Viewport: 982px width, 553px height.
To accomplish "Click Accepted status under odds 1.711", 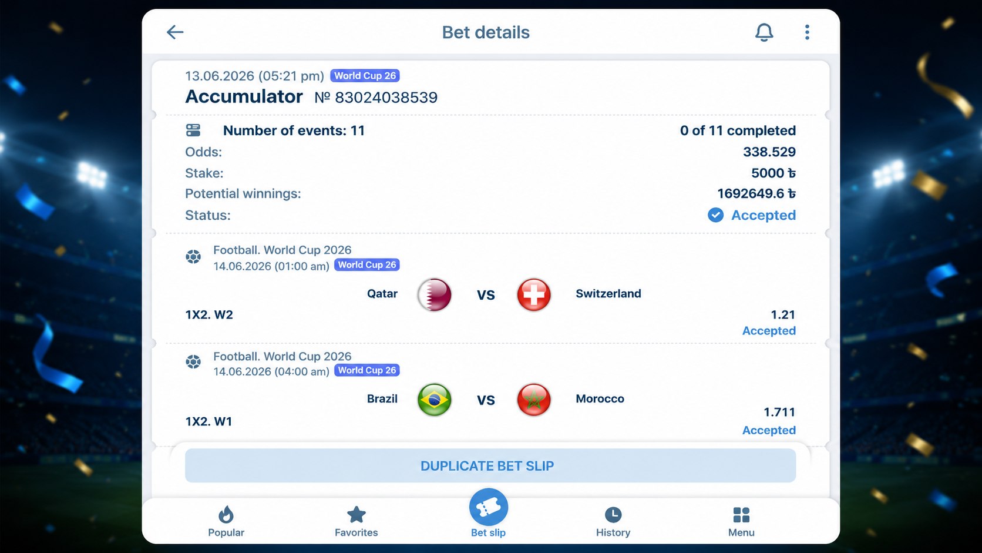I will [x=769, y=430].
